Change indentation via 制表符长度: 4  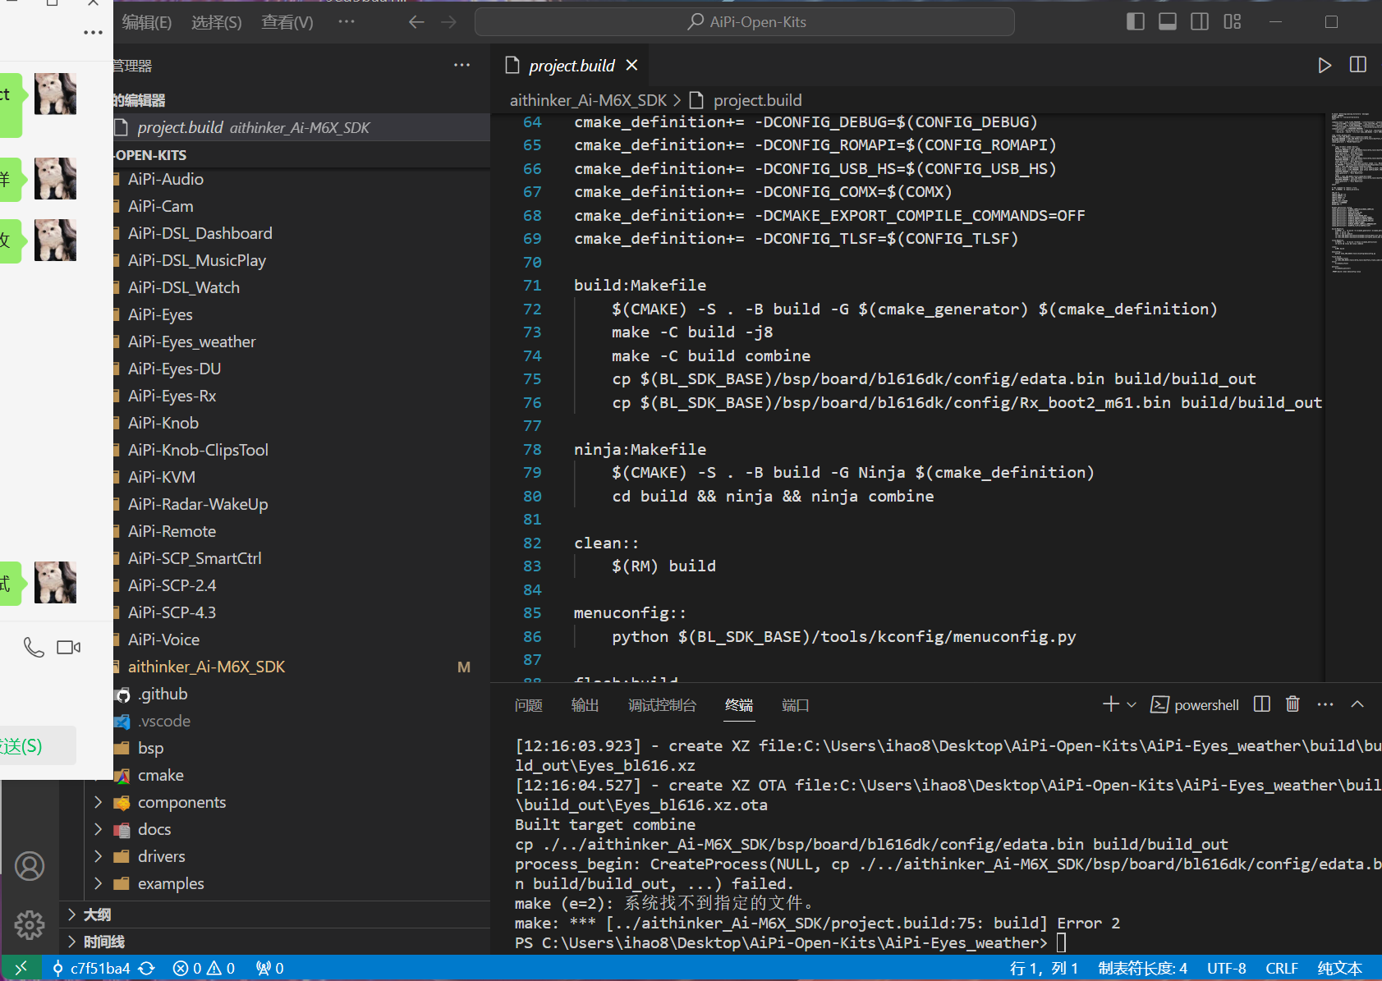tap(1142, 969)
